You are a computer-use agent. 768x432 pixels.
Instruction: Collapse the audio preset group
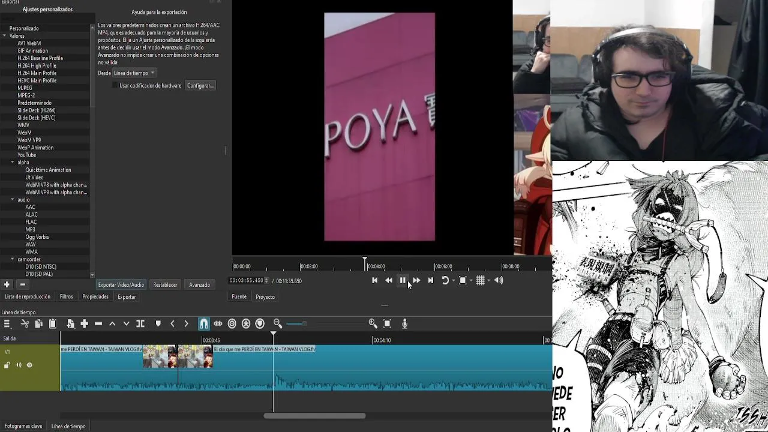point(13,200)
